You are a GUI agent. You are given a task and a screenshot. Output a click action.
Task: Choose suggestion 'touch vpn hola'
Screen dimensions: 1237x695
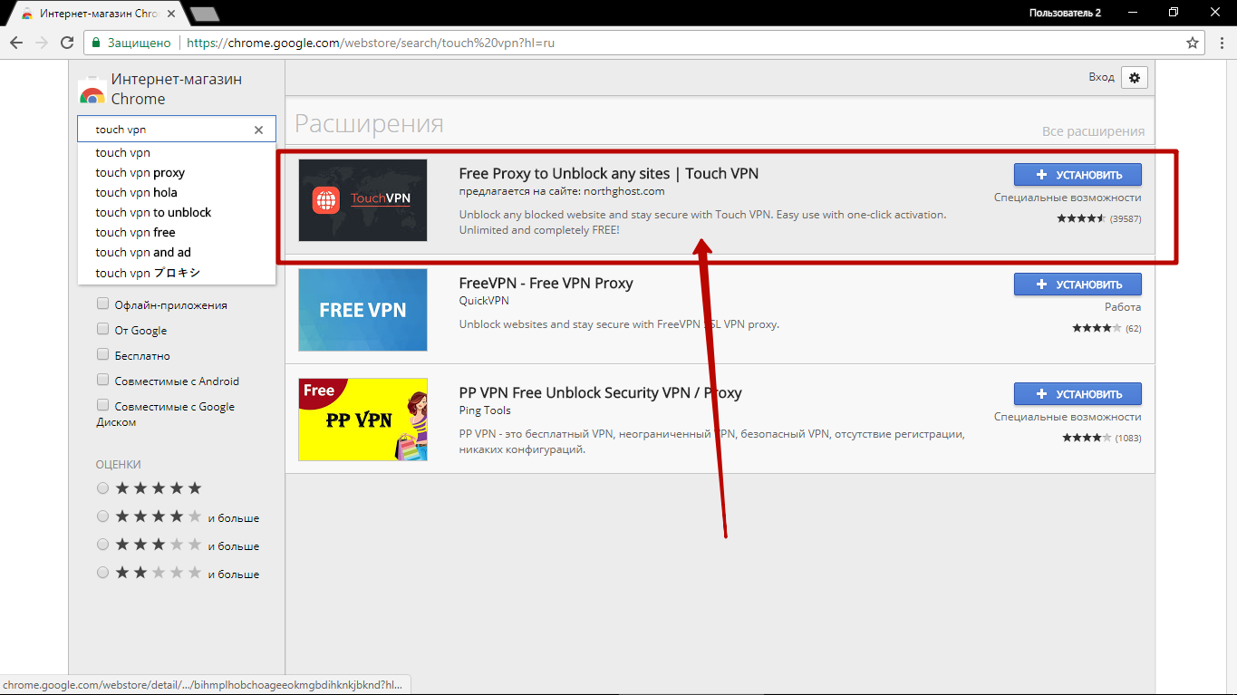tap(177, 193)
